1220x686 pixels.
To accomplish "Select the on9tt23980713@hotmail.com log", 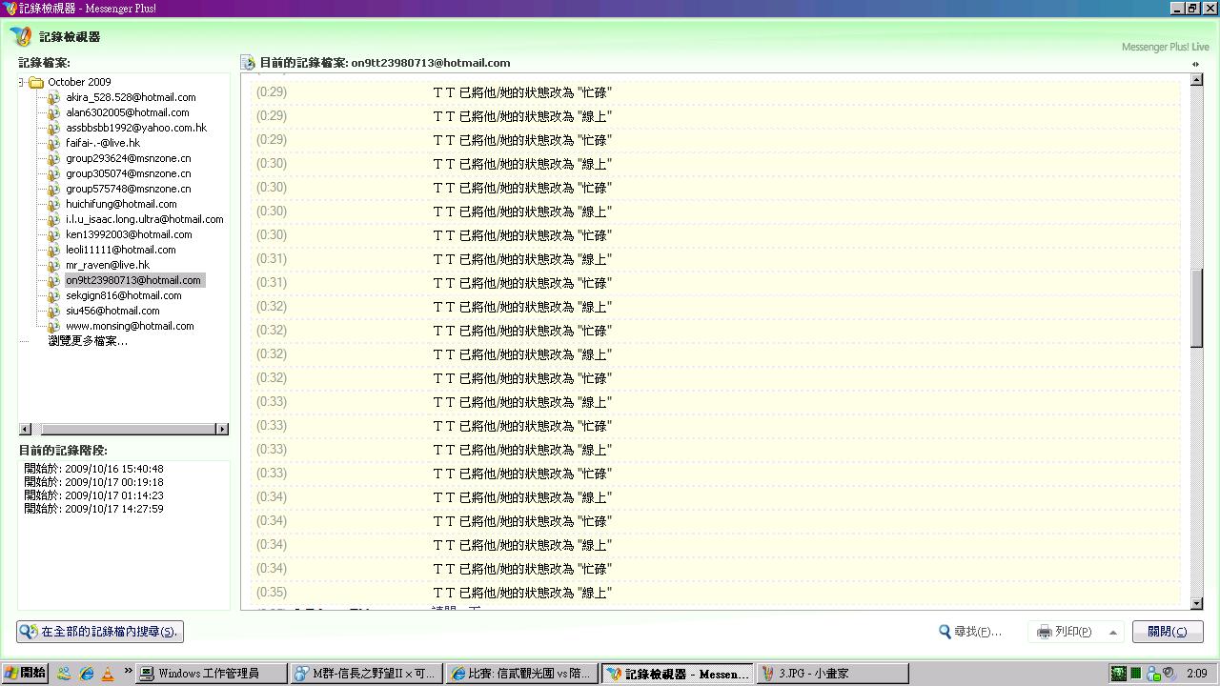I will coord(133,280).
